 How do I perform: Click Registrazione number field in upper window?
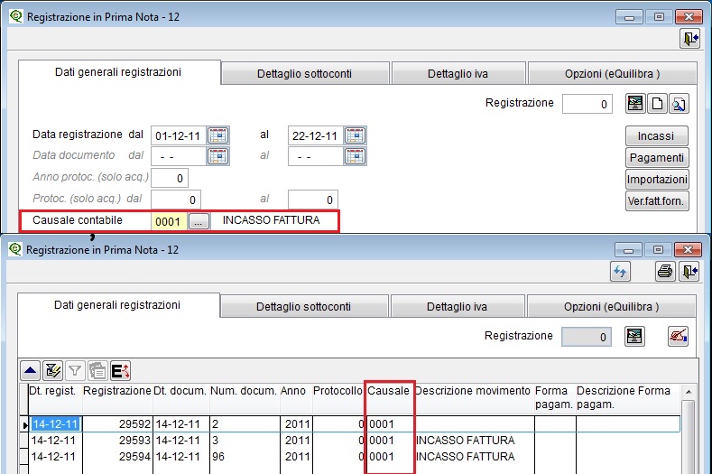coord(587,104)
